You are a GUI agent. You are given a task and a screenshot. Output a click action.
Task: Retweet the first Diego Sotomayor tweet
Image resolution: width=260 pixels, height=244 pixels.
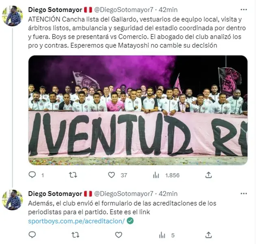click(73, 175)
